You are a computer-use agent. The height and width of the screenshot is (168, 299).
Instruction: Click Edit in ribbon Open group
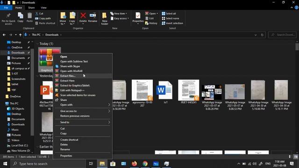tap(149, 19)
